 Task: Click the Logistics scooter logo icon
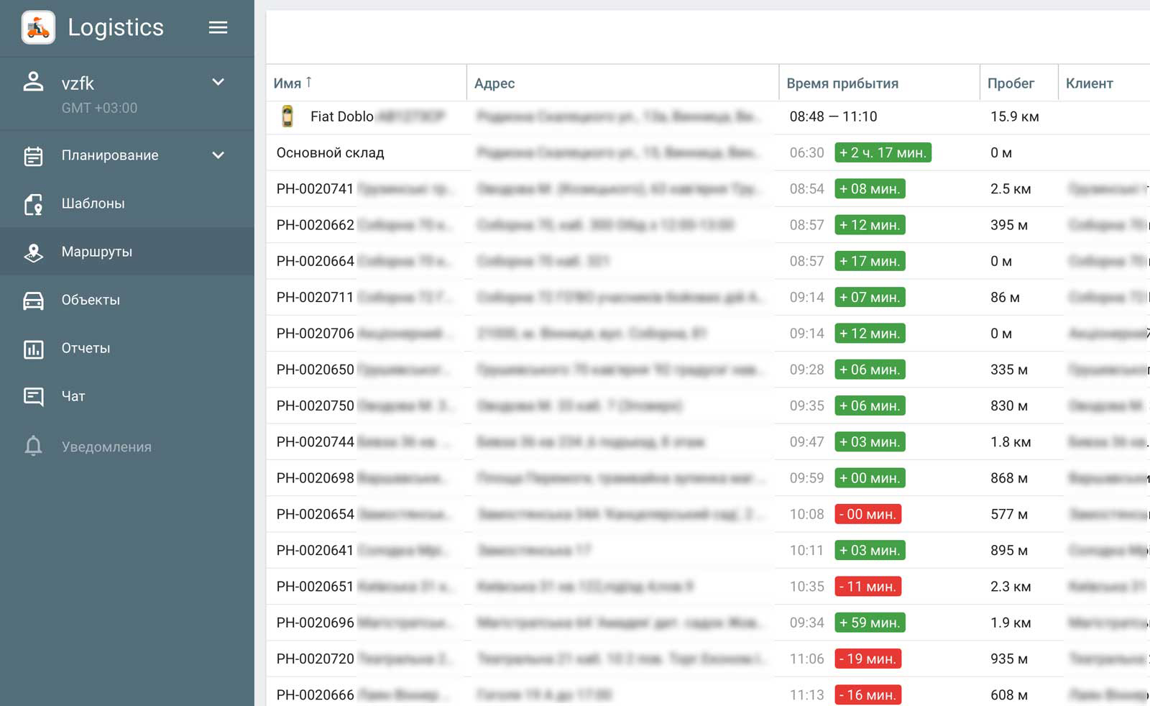(x=38, y=28)
